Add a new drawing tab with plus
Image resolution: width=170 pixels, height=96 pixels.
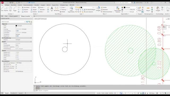click(34, 16)
